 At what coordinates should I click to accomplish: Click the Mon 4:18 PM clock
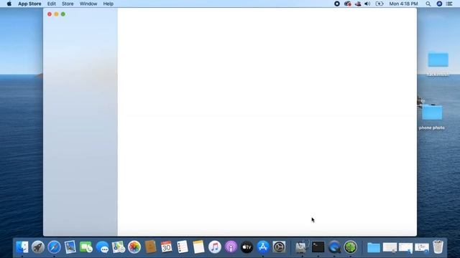pyautogui.click(x=403, y=4)
